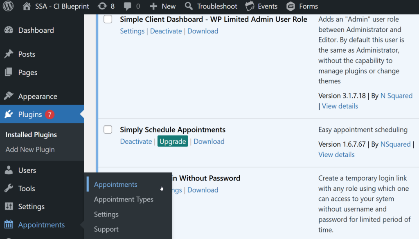The image size is (419, 239).
Task: Choose Appointment Types in flyout submenu
Action: [x=124, y=199]
